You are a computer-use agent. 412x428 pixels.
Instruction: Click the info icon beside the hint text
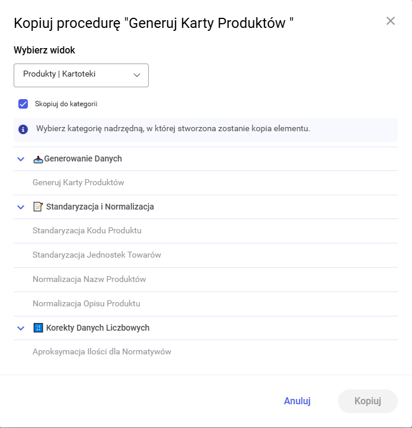pyautogui.click(x=23, y=129)
